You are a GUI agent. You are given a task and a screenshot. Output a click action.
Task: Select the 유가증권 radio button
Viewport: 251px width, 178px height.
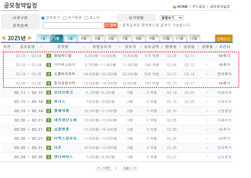[65, 18]
